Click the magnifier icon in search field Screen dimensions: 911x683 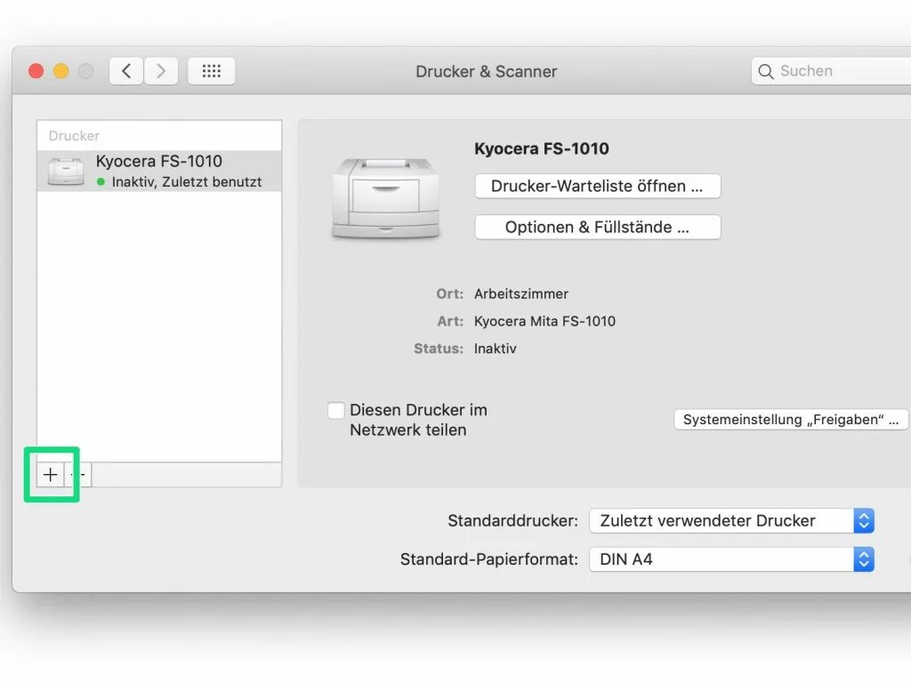click(766, 71)
